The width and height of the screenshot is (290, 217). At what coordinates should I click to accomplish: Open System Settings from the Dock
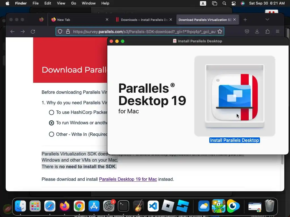[x=109, y=206]
